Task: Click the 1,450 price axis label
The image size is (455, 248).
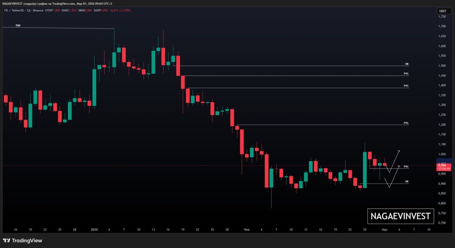Action: tap(442, 76)
